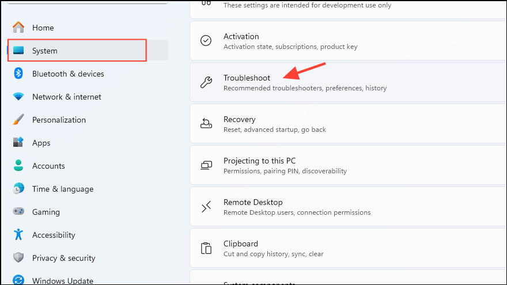This screenshot has width=507, height=285.
Task: Click the Time & language clock icon
Action: click(x=18, y=189)
